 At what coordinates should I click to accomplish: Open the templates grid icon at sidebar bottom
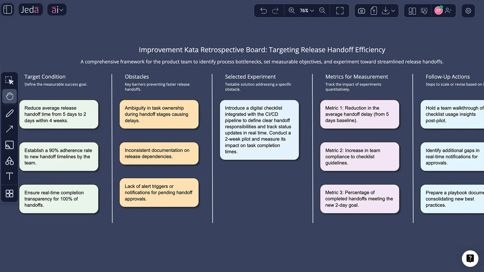[9, 193]
